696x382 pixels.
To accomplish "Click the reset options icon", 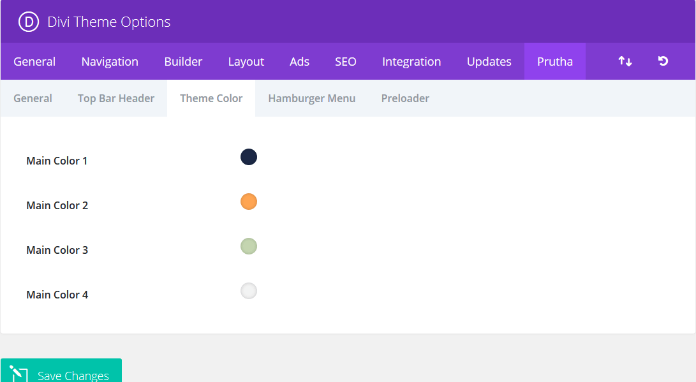I will [663, 61].
